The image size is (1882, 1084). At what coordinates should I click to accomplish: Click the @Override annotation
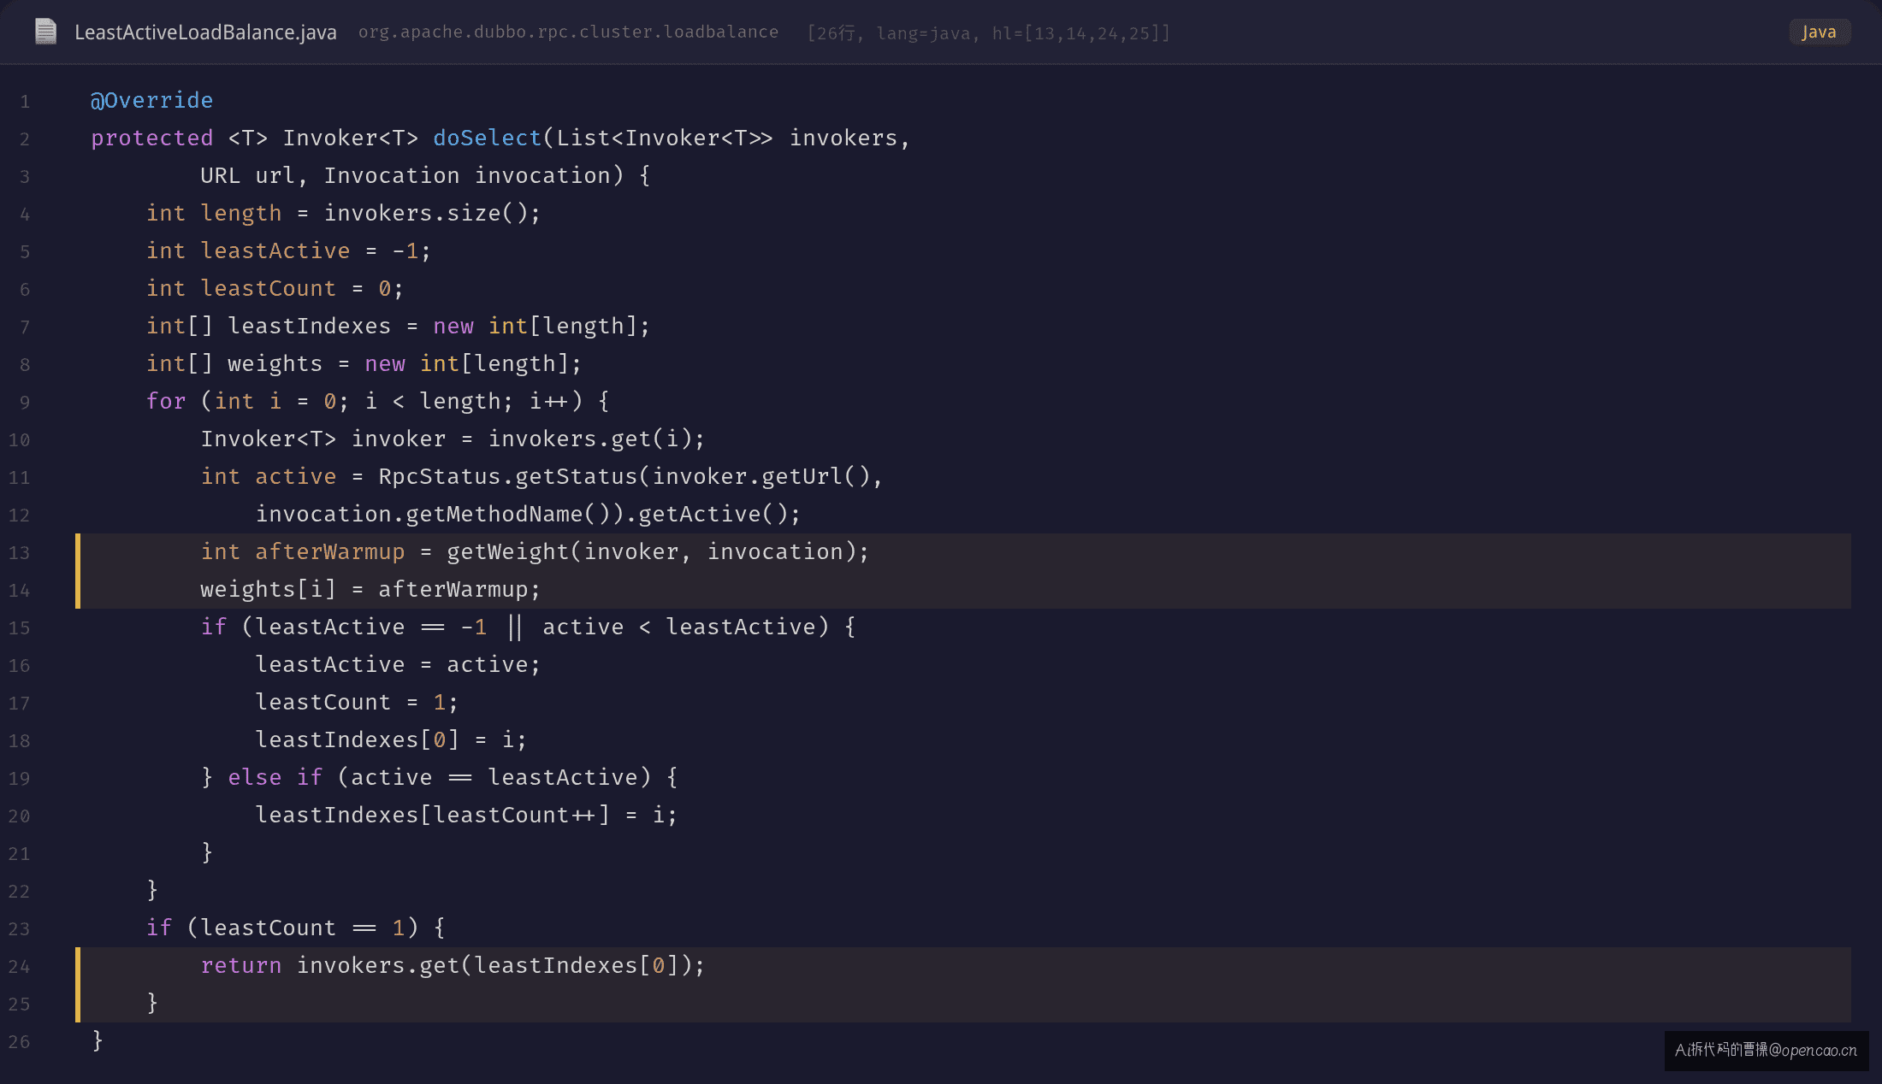point(151,100)
